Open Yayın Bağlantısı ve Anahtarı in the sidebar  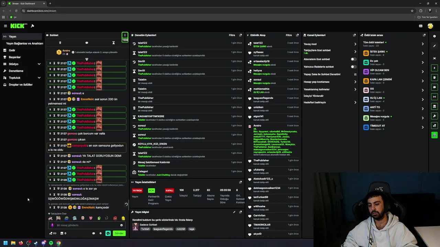[x=25, y=43]
